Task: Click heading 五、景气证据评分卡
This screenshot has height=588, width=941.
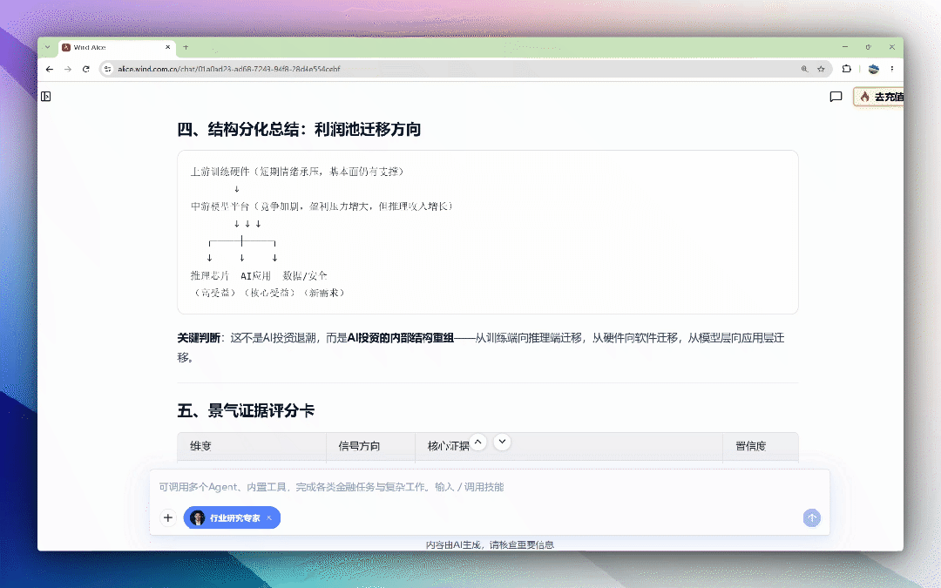Action: pos(246,410)
